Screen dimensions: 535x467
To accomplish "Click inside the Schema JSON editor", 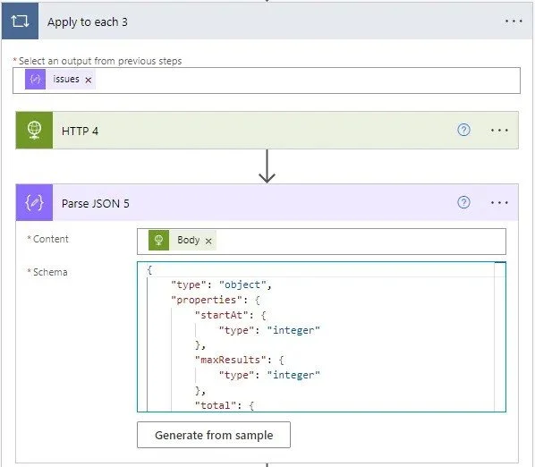I will coord(316,336).
